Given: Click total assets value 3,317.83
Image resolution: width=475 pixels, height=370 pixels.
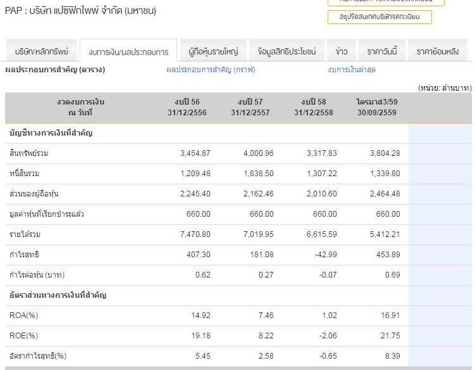Looking at the screenshot, I should 322,153.
